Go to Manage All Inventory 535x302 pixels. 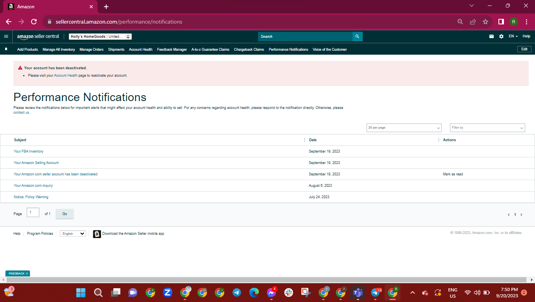59,50
